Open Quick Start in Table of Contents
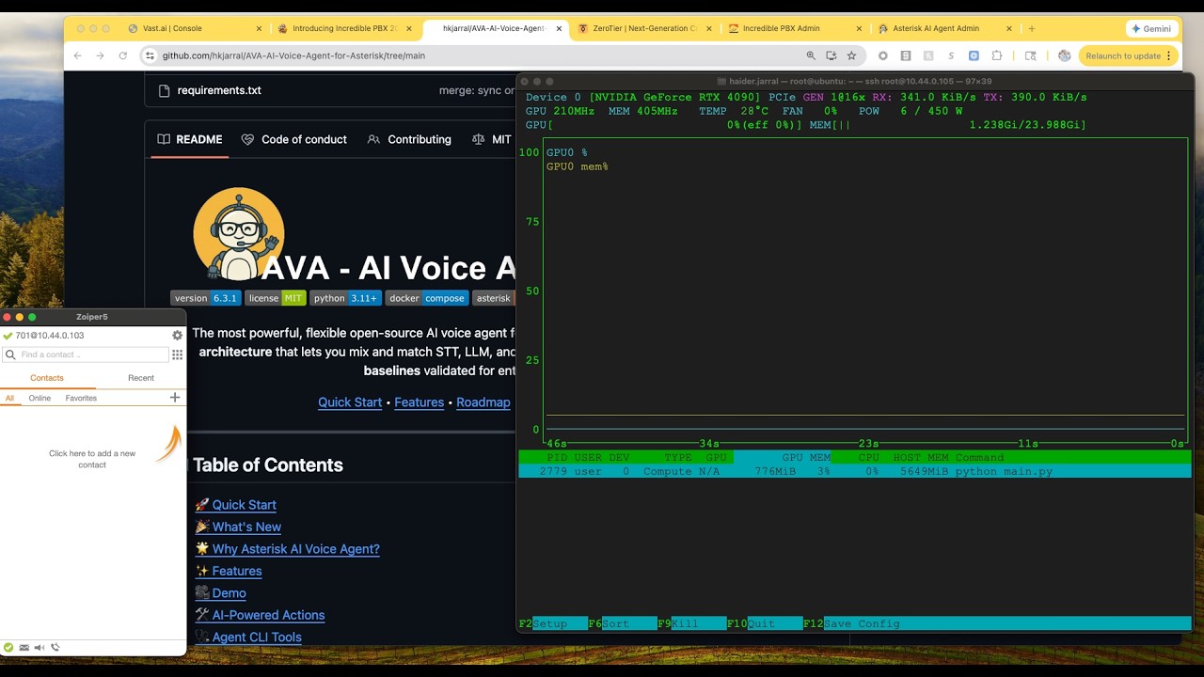Image resolution: width=1204 pixels, height=677 pixels. coord(244,505)
